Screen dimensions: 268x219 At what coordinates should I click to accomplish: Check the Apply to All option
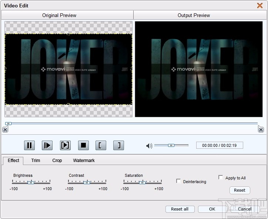point(221,178)
